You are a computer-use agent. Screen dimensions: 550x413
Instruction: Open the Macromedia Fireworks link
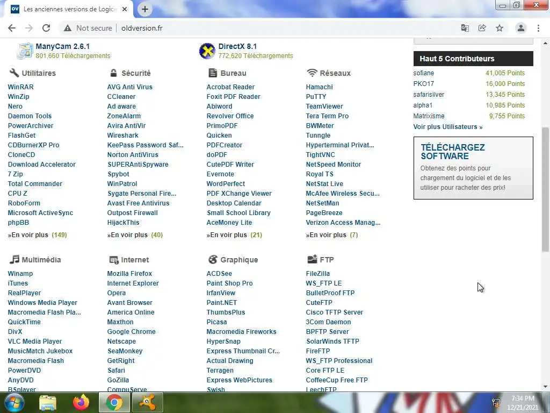241,331
